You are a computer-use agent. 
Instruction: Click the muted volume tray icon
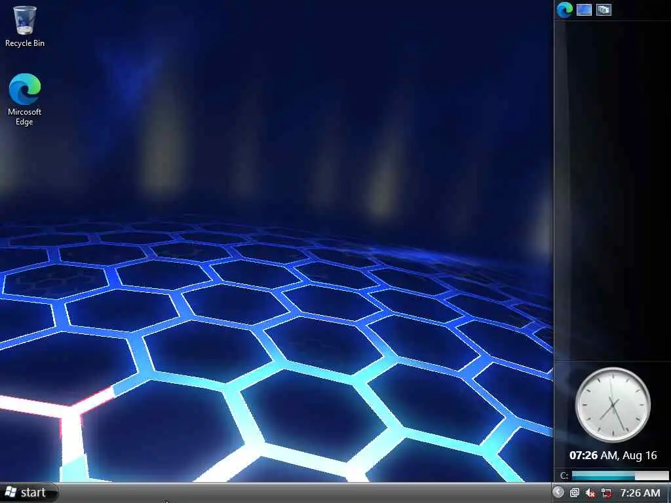590,493
